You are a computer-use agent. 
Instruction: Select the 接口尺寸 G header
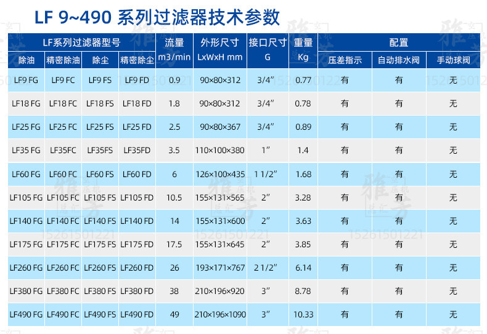(268, 50)
